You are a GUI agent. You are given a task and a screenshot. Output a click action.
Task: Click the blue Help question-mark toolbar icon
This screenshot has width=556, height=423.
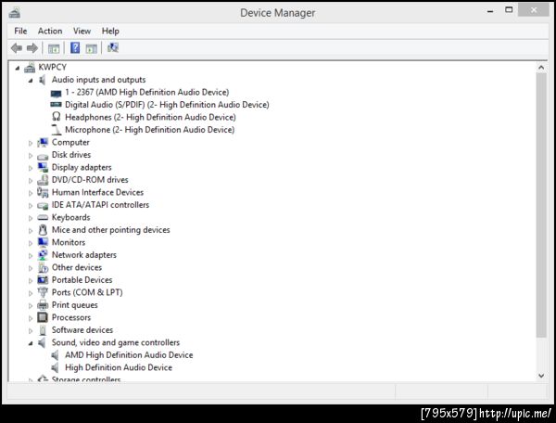tap(75, 47)
